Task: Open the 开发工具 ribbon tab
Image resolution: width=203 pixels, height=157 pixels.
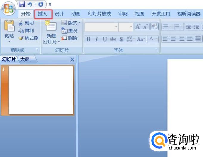Action: point(161,14)
